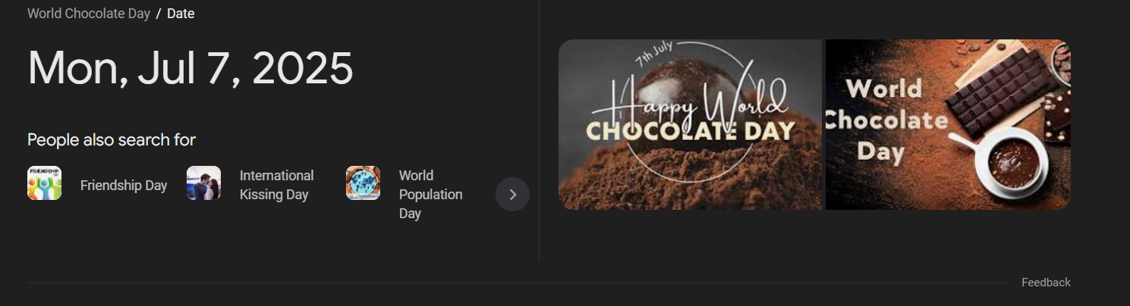The image size is (1130, 306).
Task: Select the Date breadcrumb item
Action: (x=181, y=14)
